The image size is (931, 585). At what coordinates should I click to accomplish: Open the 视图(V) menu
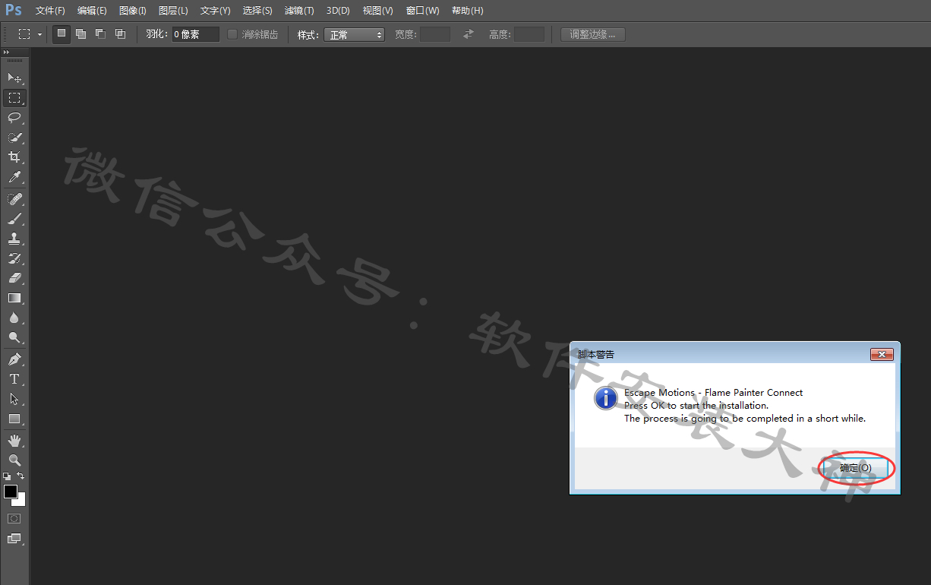tap(377, 11)
